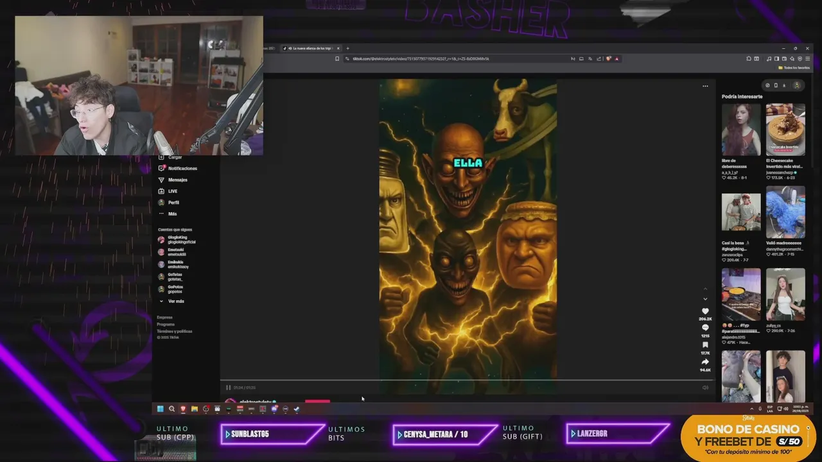This screenshot has width=822, height=462.
Task: Open the alejandro.1015 suggested video
Action: tap(740, 294)
